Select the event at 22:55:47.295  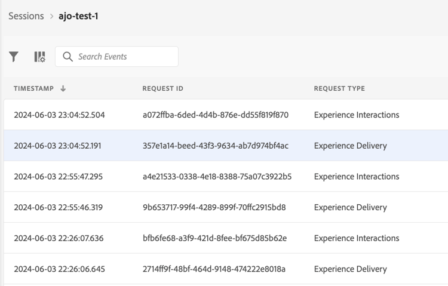click(x=226, y=177)
